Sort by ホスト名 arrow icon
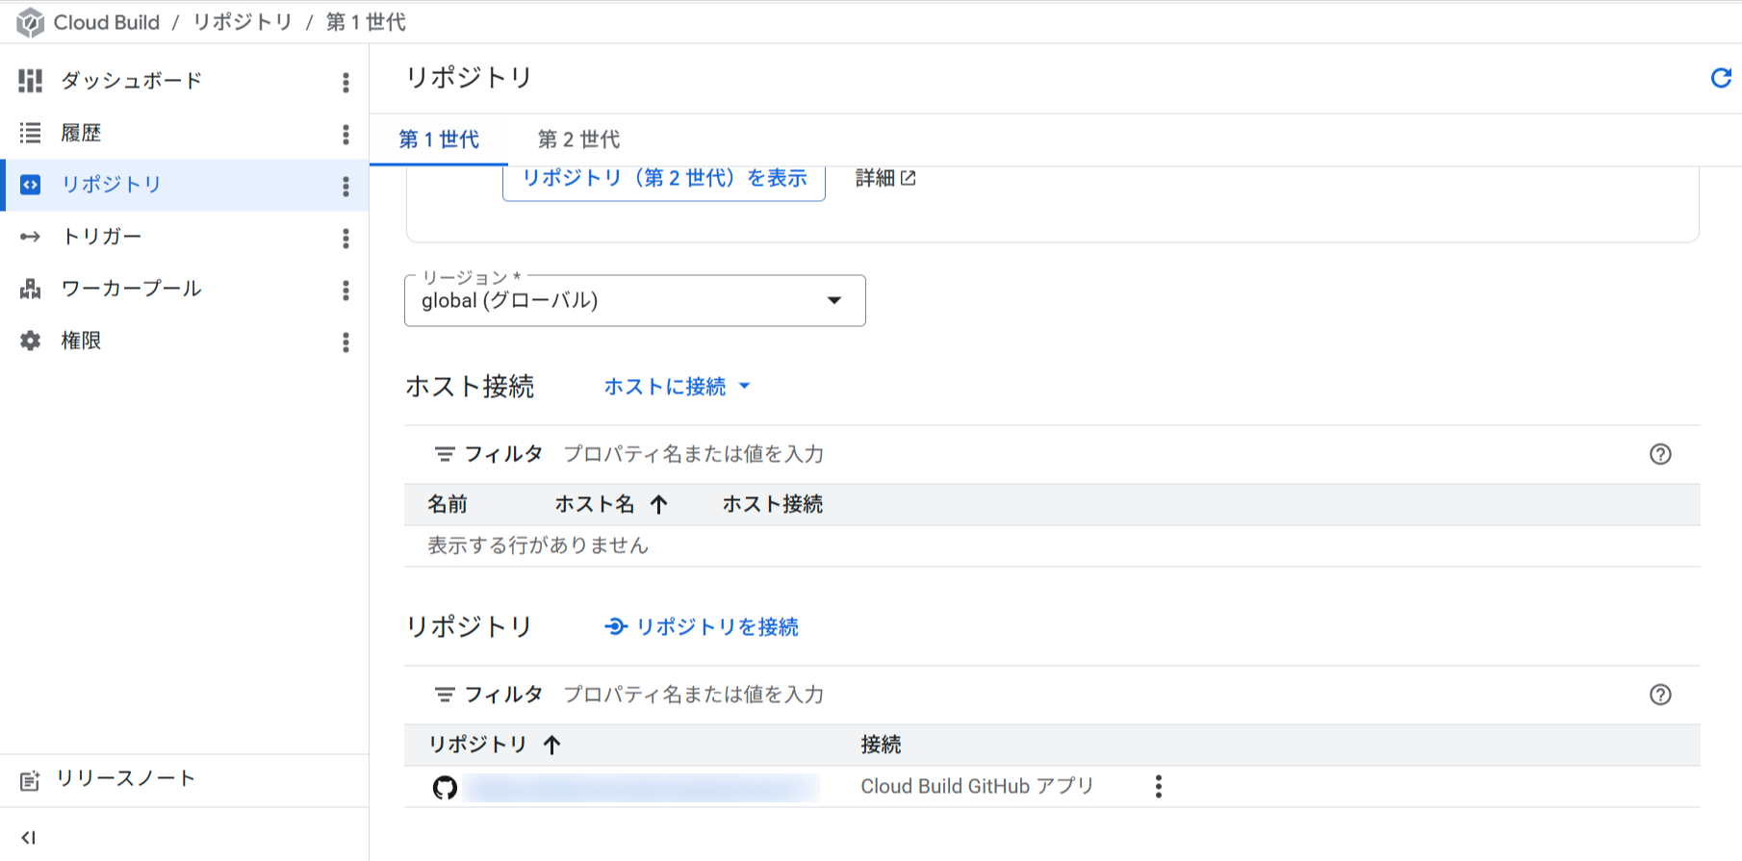The height and width of the screenshot is (861, 1742). pos(658,504)
